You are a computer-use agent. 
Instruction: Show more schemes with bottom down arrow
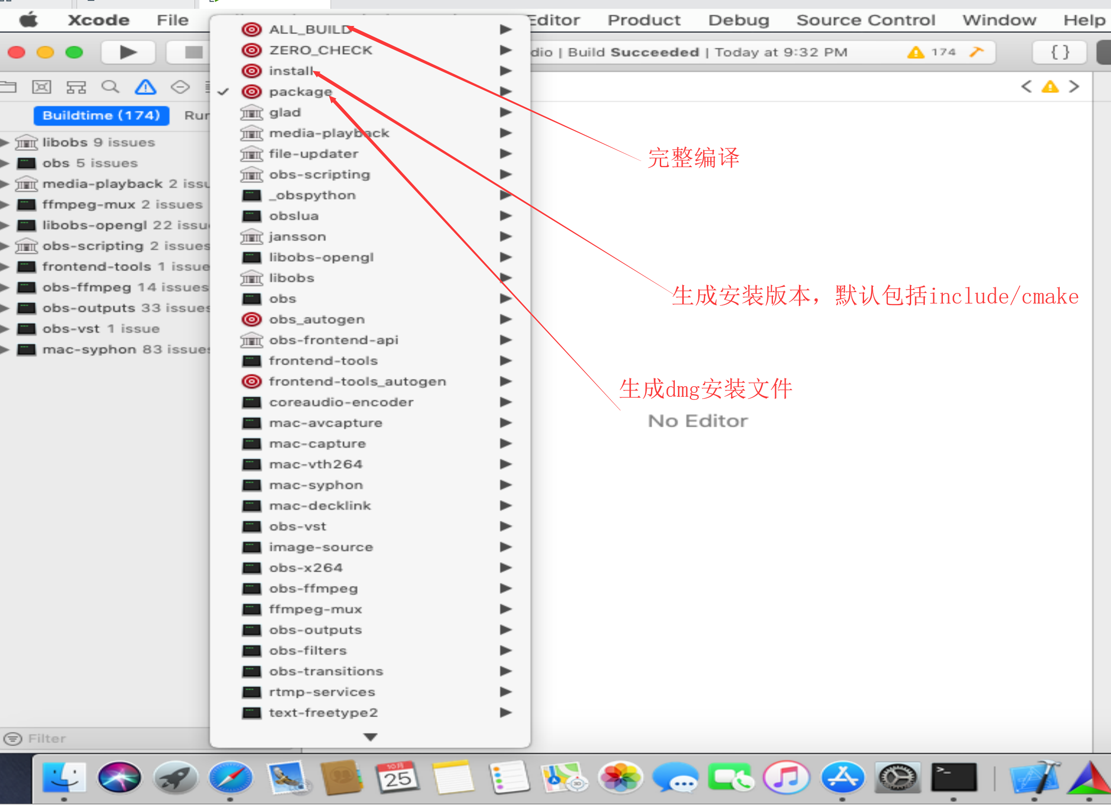tap(370, 737)
